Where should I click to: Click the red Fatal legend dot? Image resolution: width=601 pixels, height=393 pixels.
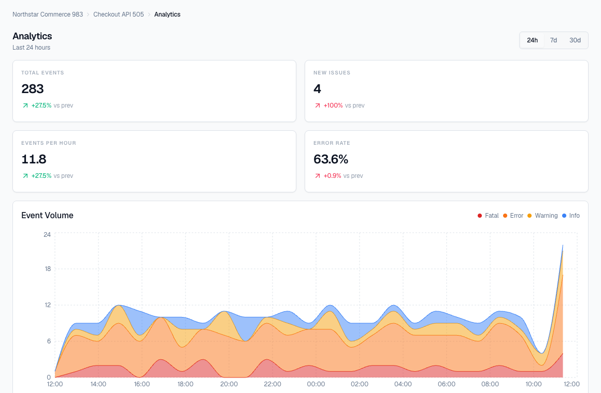480,216
